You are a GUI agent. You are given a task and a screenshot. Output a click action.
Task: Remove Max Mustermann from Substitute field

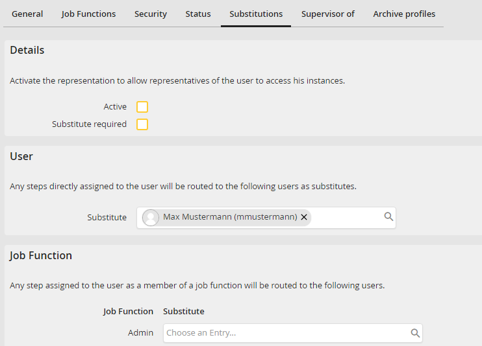pyautogui.click(x=304, y=217)
